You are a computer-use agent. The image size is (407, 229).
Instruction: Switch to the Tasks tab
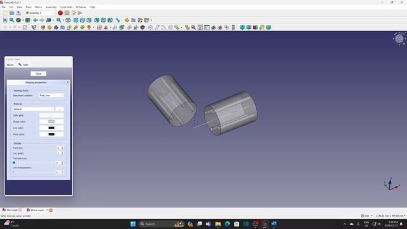coord(24,65)
